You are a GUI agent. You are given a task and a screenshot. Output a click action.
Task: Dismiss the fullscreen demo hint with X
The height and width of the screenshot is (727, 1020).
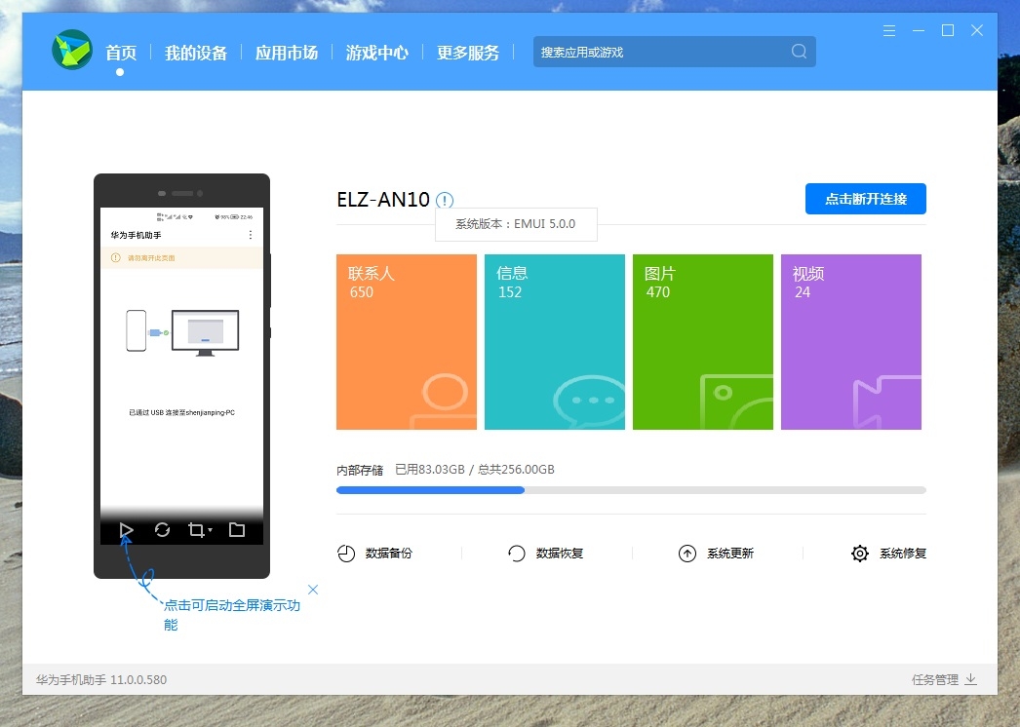point(313,590)
